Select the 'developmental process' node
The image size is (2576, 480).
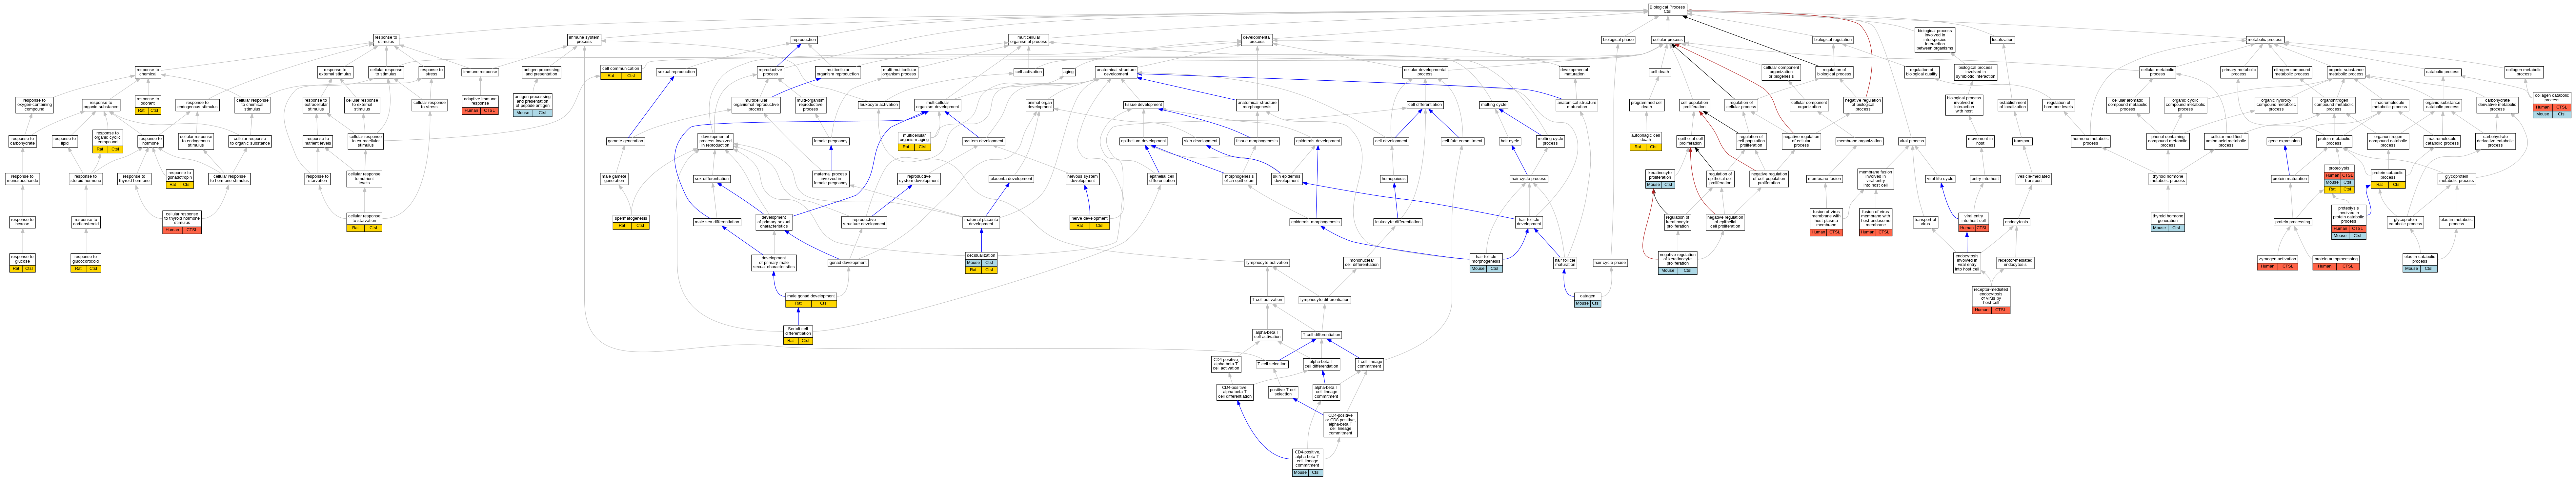click(x=1257, y=40)
